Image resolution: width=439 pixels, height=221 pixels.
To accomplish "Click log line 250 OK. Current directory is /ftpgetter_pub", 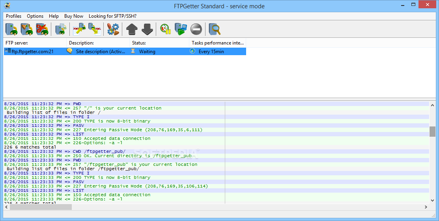I will [98, 156].
